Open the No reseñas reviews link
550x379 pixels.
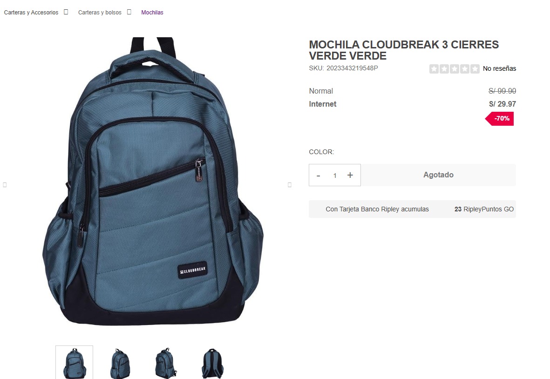[500, 69]
